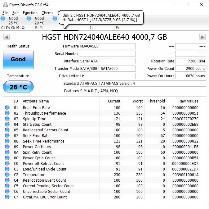The width and height of the screenshot is (209, 209).
Task: Click the Standard field ATA8-ACS
Action: click(143, 84)
